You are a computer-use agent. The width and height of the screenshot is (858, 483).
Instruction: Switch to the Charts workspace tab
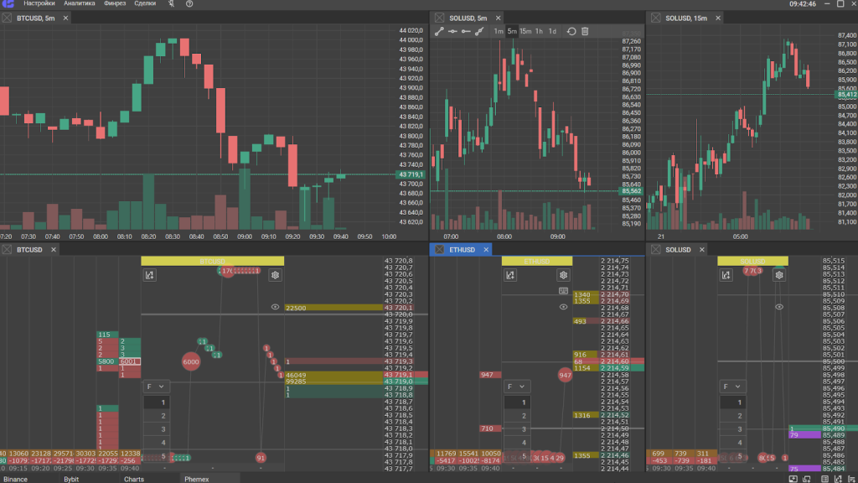coord(134,479)
